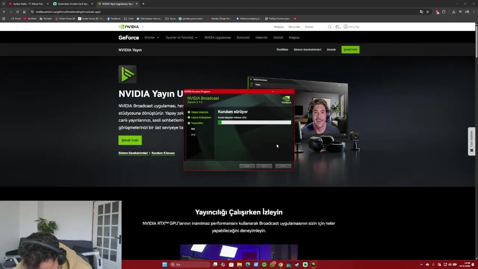Click the browser home button
The image size is (478, 269).
(24, 12)
